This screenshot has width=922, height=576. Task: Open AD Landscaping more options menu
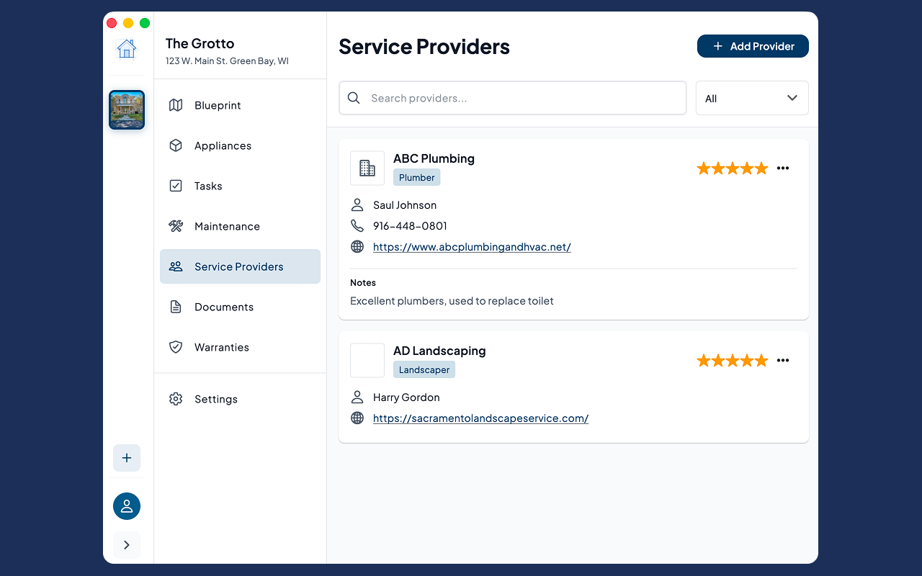(783, 360)
